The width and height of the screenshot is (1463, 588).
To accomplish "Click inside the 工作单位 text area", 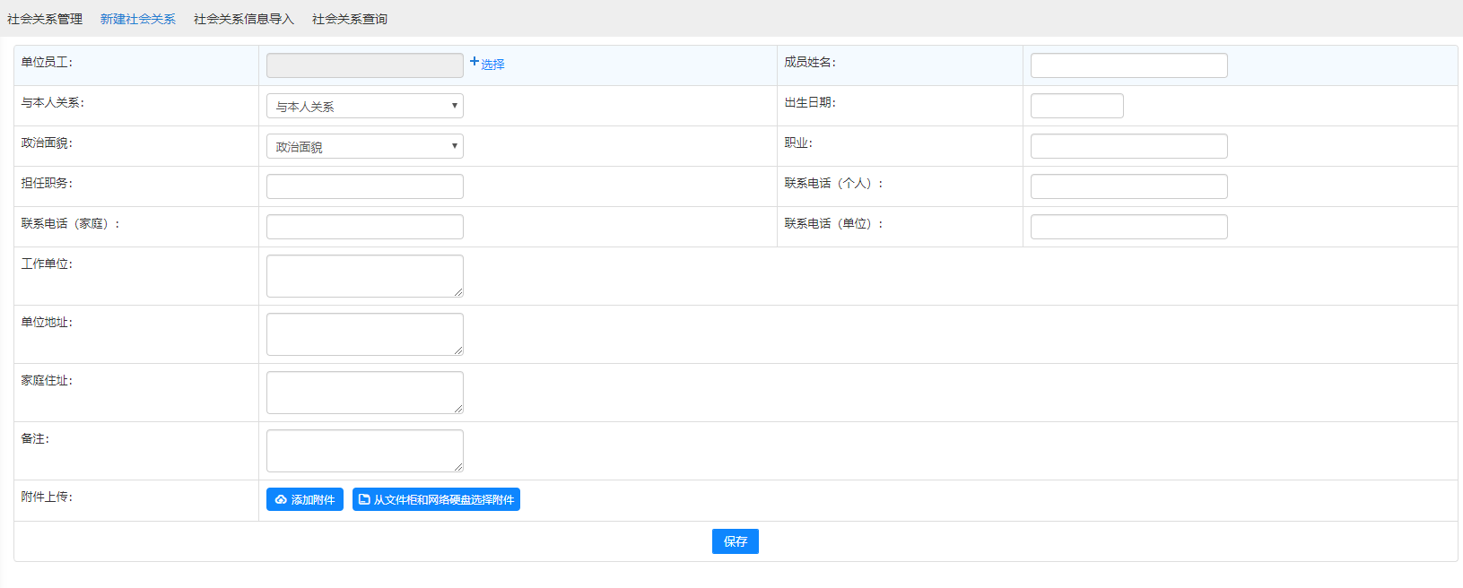I will point(364,276).
